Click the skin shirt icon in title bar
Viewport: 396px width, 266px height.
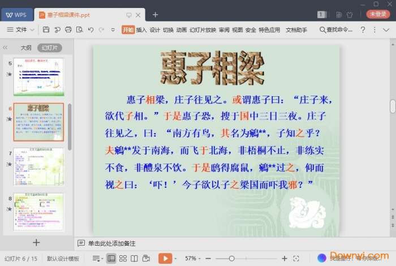coord(350,15)
